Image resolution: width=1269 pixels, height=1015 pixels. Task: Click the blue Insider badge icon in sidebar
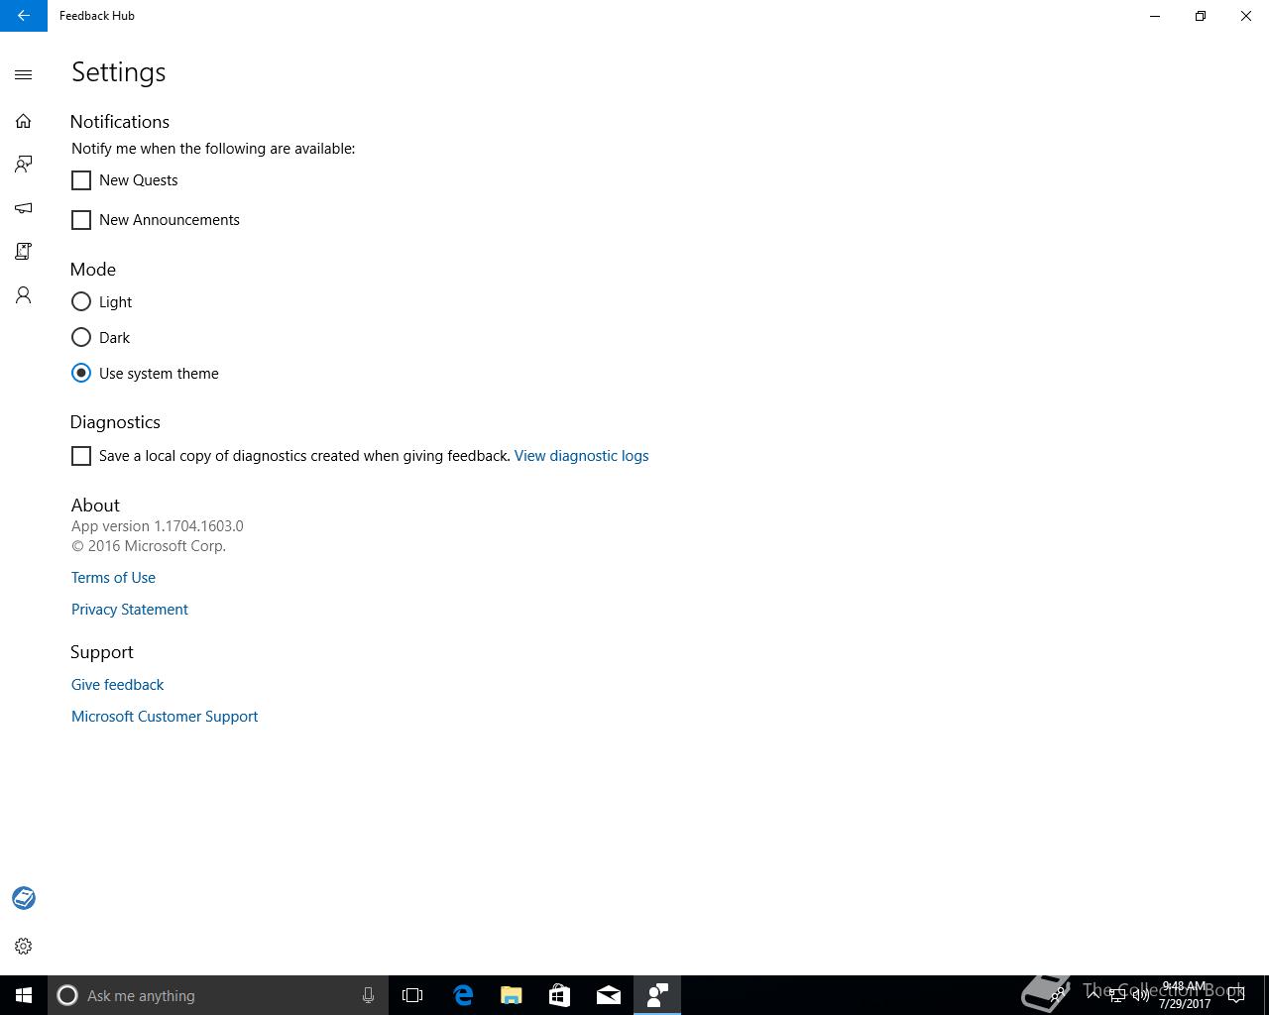(24, 898)
